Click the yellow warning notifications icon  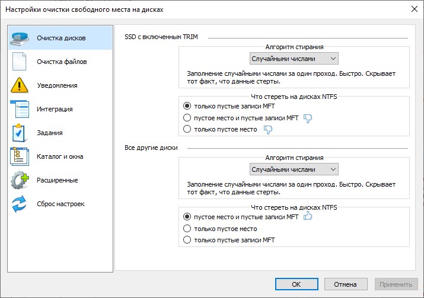tap(19, 85)
